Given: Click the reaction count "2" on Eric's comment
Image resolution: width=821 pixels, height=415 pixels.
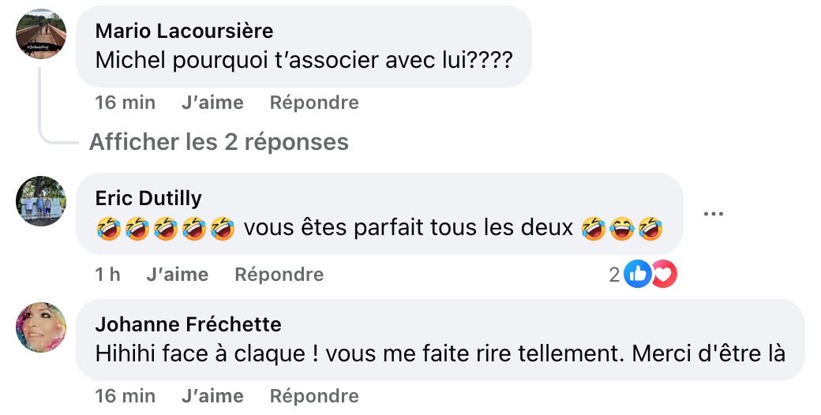Looking at the screenshot, I should point(614,275).
